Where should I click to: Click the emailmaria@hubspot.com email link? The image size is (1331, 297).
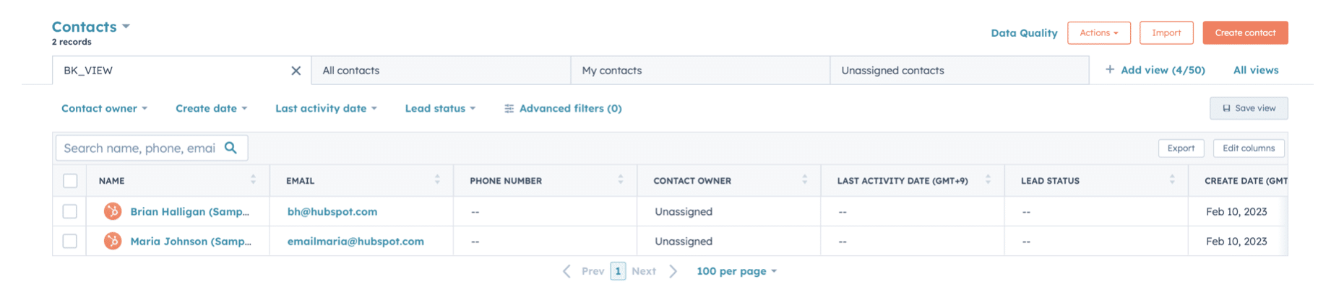coord(356,241)
